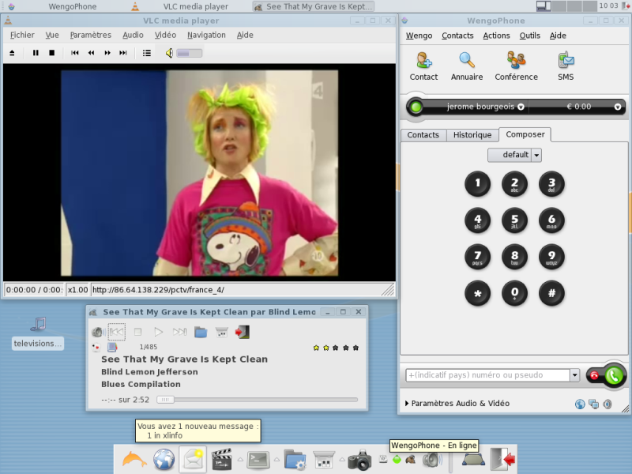
Task: Open the Actions menu in WengoPhone
Action: pyautogui.click(x=497, y=36)
